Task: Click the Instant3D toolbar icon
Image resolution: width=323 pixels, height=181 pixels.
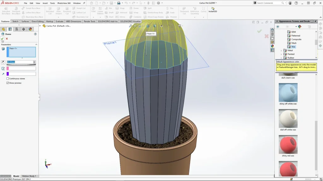Action: coord(213,9)
